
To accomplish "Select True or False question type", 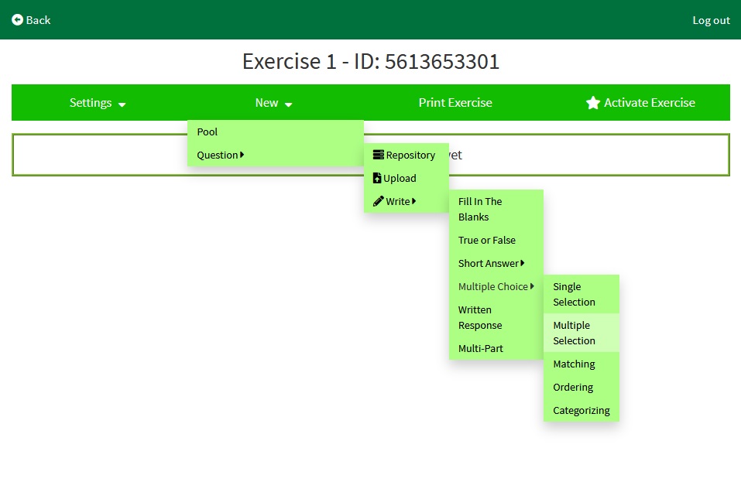I will 487,240.
